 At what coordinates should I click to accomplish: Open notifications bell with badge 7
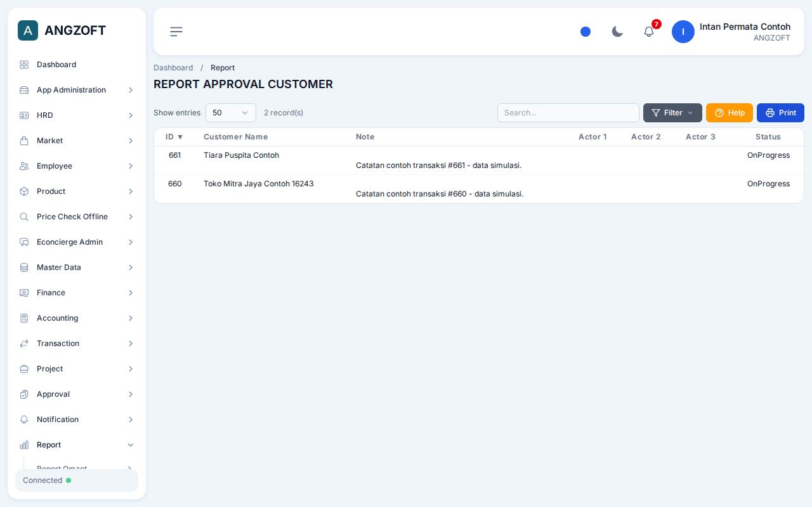[649, 32]
